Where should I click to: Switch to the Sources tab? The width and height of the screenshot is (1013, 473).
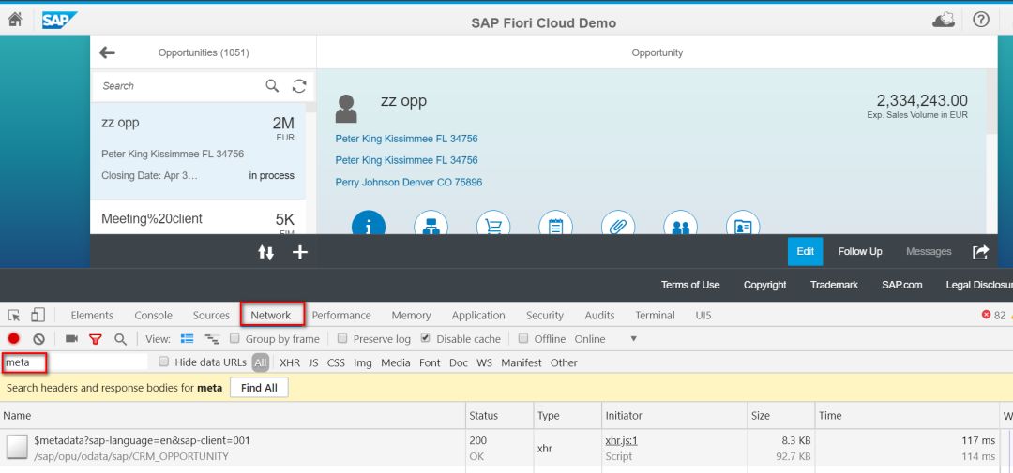(x=211, y=316)
